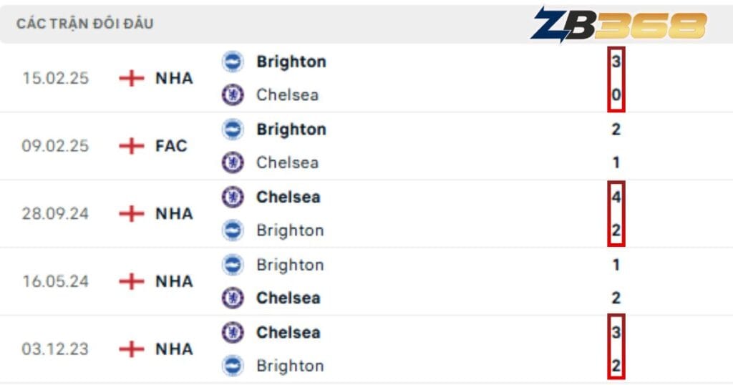Select the FAC competition label

coord(171,146)
